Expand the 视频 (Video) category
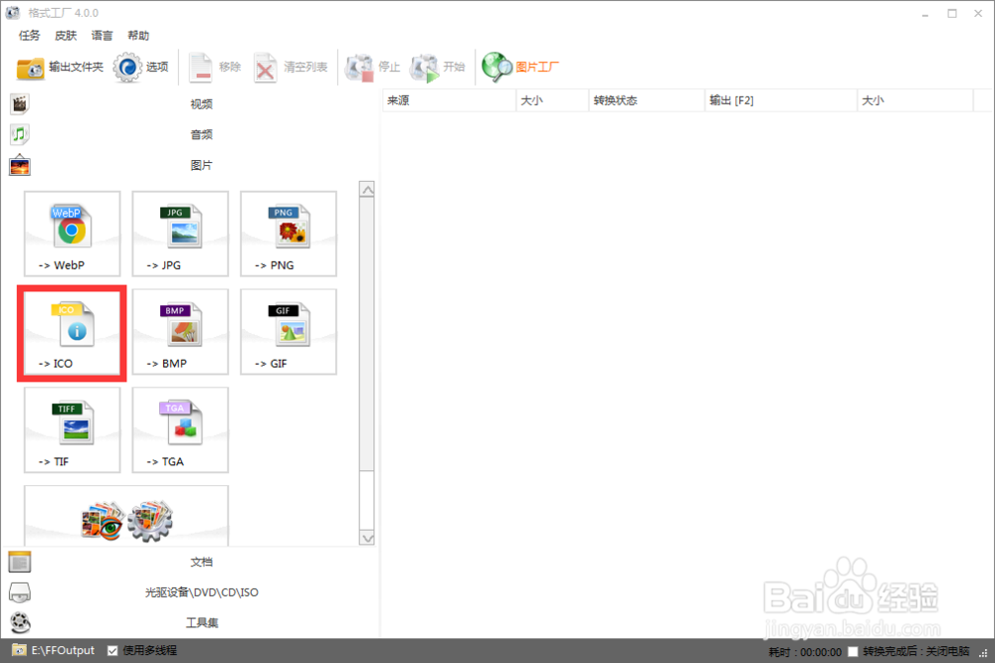Viewport: 995px width, 663px height. point(201,102)
